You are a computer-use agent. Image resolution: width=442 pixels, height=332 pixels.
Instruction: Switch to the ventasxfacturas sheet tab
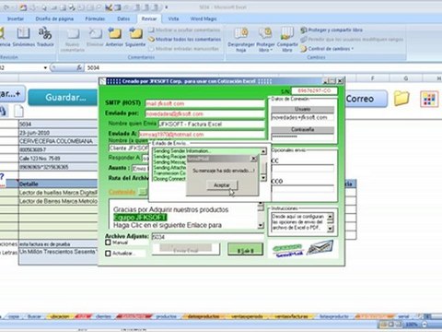pyautogui.click(x=291, y=316)
